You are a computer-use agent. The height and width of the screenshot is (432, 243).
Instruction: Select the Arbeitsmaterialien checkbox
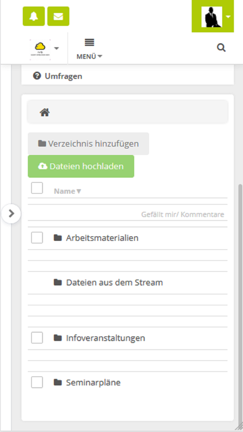tap(36, 237)
